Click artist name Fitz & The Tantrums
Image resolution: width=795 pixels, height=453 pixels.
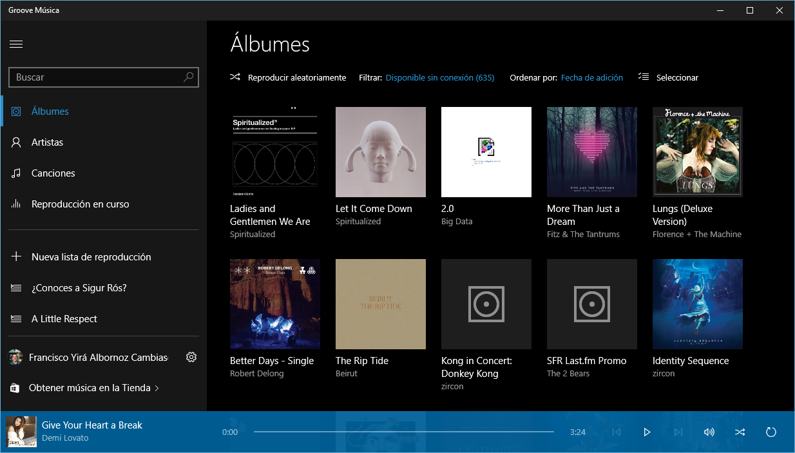[583, 235]
